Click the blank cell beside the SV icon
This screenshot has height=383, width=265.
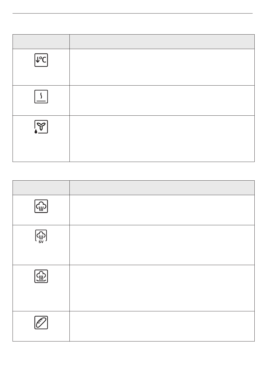click(162, 245)
